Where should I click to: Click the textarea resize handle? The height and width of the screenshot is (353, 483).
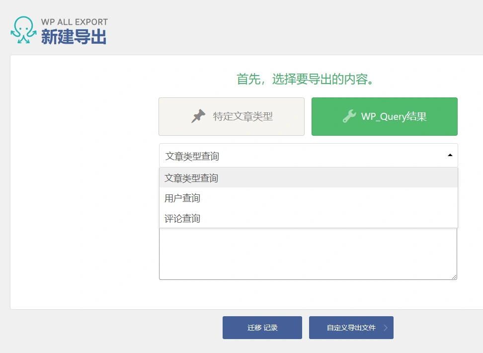pyautogui.click(x=454, y=276)
